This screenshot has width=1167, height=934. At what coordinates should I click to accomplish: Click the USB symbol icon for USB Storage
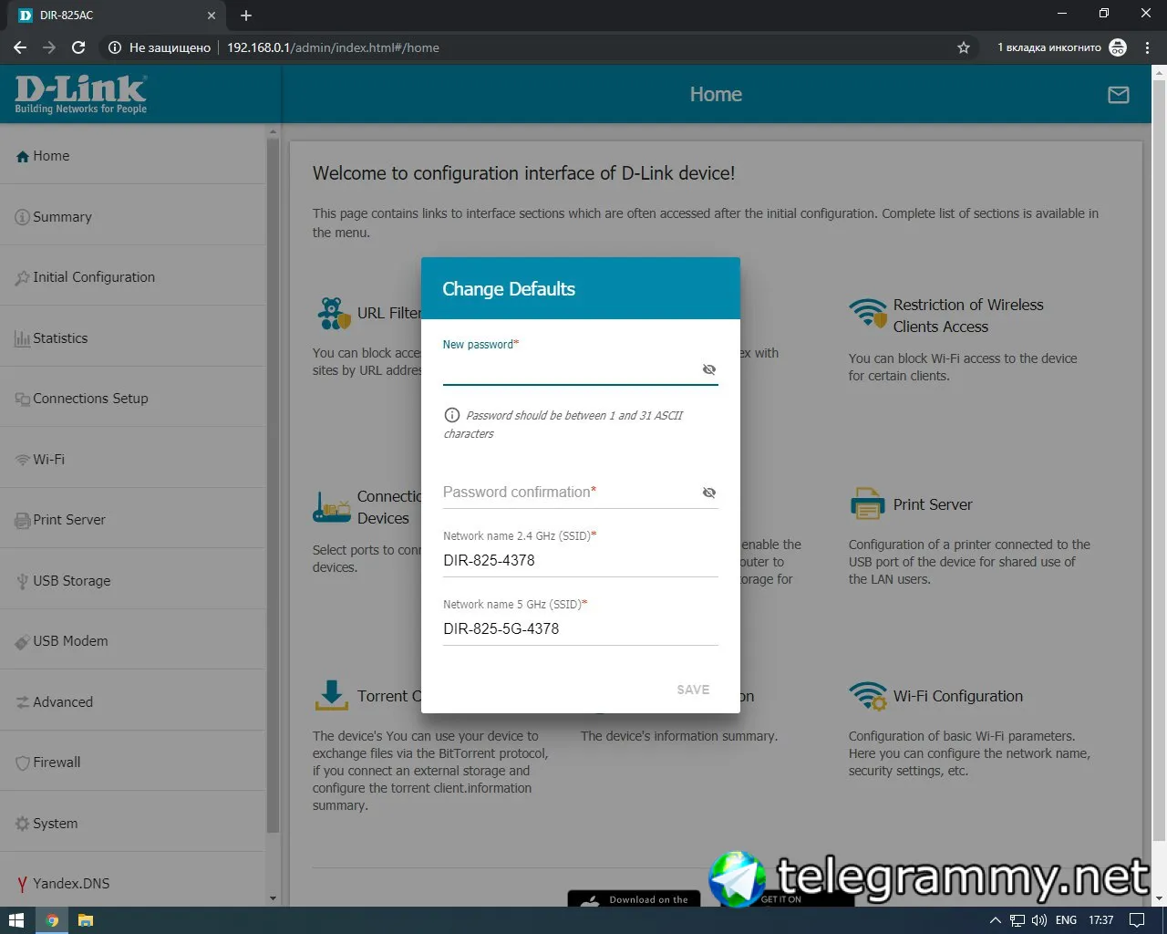(23, 581)
